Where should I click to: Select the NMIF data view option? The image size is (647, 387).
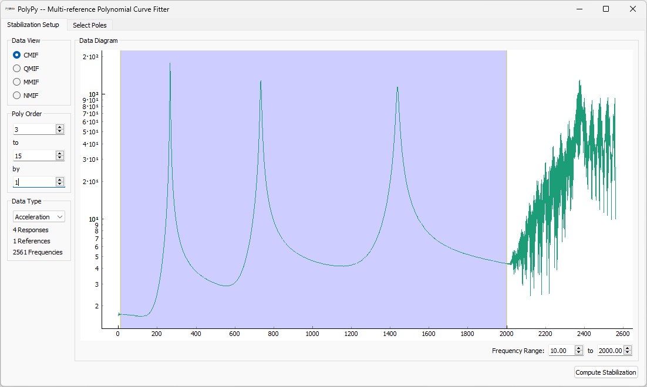(18, 95)
